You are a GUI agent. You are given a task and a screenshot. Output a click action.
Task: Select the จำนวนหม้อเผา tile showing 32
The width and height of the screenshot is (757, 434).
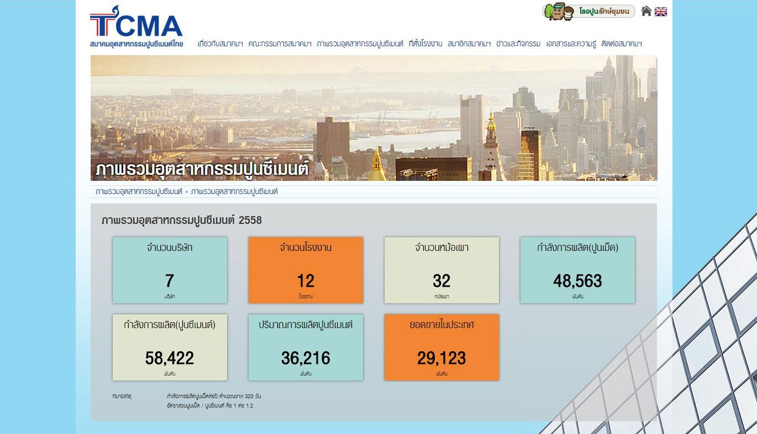(x=441, y=270)
